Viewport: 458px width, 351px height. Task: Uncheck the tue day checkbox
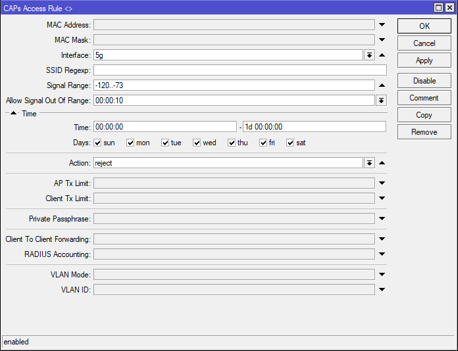click(165, 143)
